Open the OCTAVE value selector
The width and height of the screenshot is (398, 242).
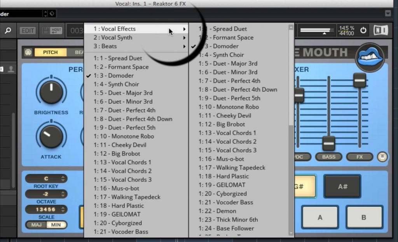click(x=46, y=194)
